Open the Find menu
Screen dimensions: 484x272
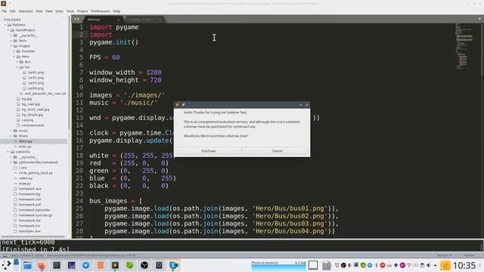click(39, 11)
